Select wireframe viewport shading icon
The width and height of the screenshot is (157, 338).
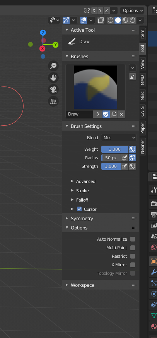coord(111,20)
